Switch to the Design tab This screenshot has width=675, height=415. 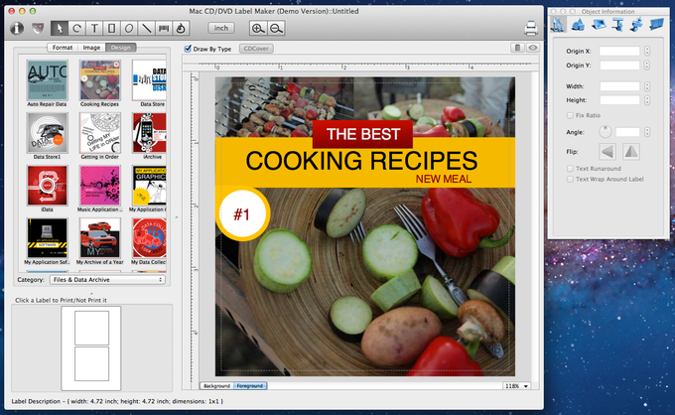point(120,48)
